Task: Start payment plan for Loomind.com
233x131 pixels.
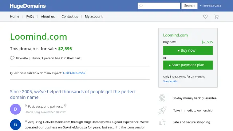Action: (188, 65)
